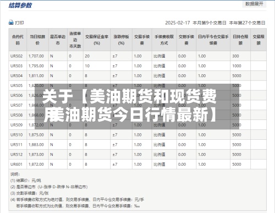The width and height of the screenshot is (275, 213).
Task: Click the 合约代码 column header
Action: coord(18,40)
